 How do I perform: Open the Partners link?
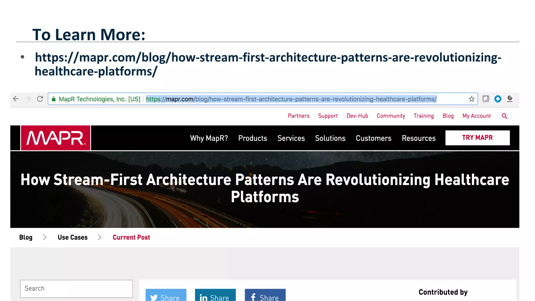coord(299,116)
